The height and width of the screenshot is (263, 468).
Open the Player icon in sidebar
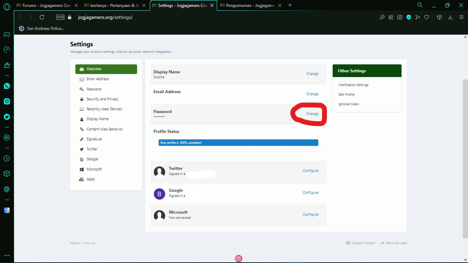[x=7, y=138]
